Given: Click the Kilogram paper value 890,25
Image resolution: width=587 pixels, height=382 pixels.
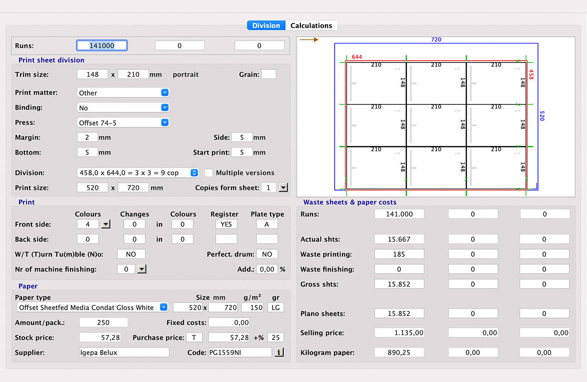Looking at the screenshot, I should point(399,352).
